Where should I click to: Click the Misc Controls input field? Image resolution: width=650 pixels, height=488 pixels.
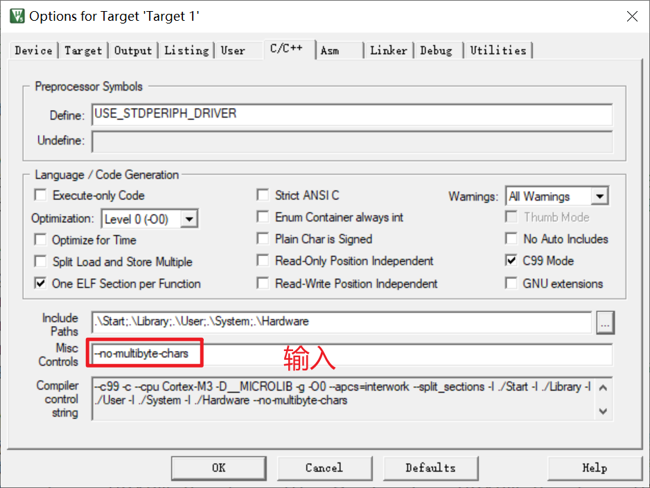352,354
